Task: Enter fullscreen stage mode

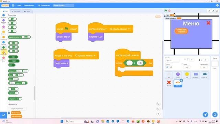Action: coord(217,11)
